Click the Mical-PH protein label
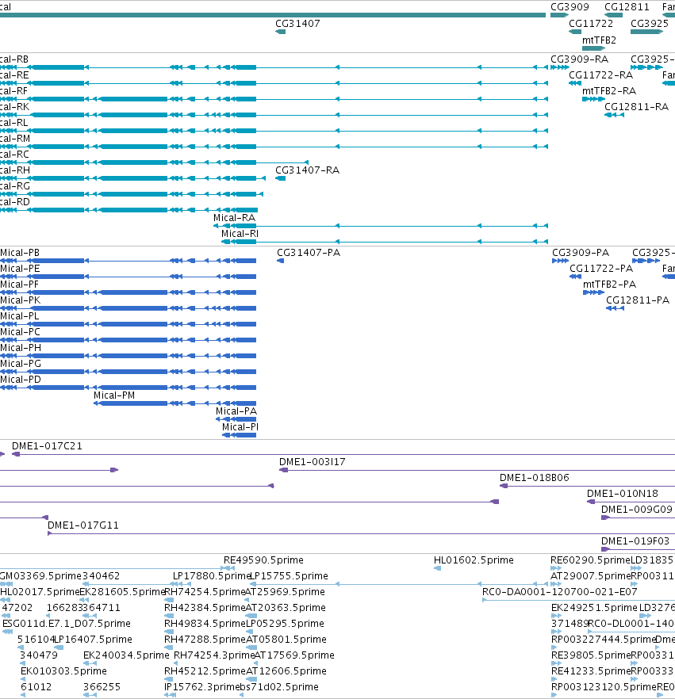675x699 pixels. tap(21, 348)
